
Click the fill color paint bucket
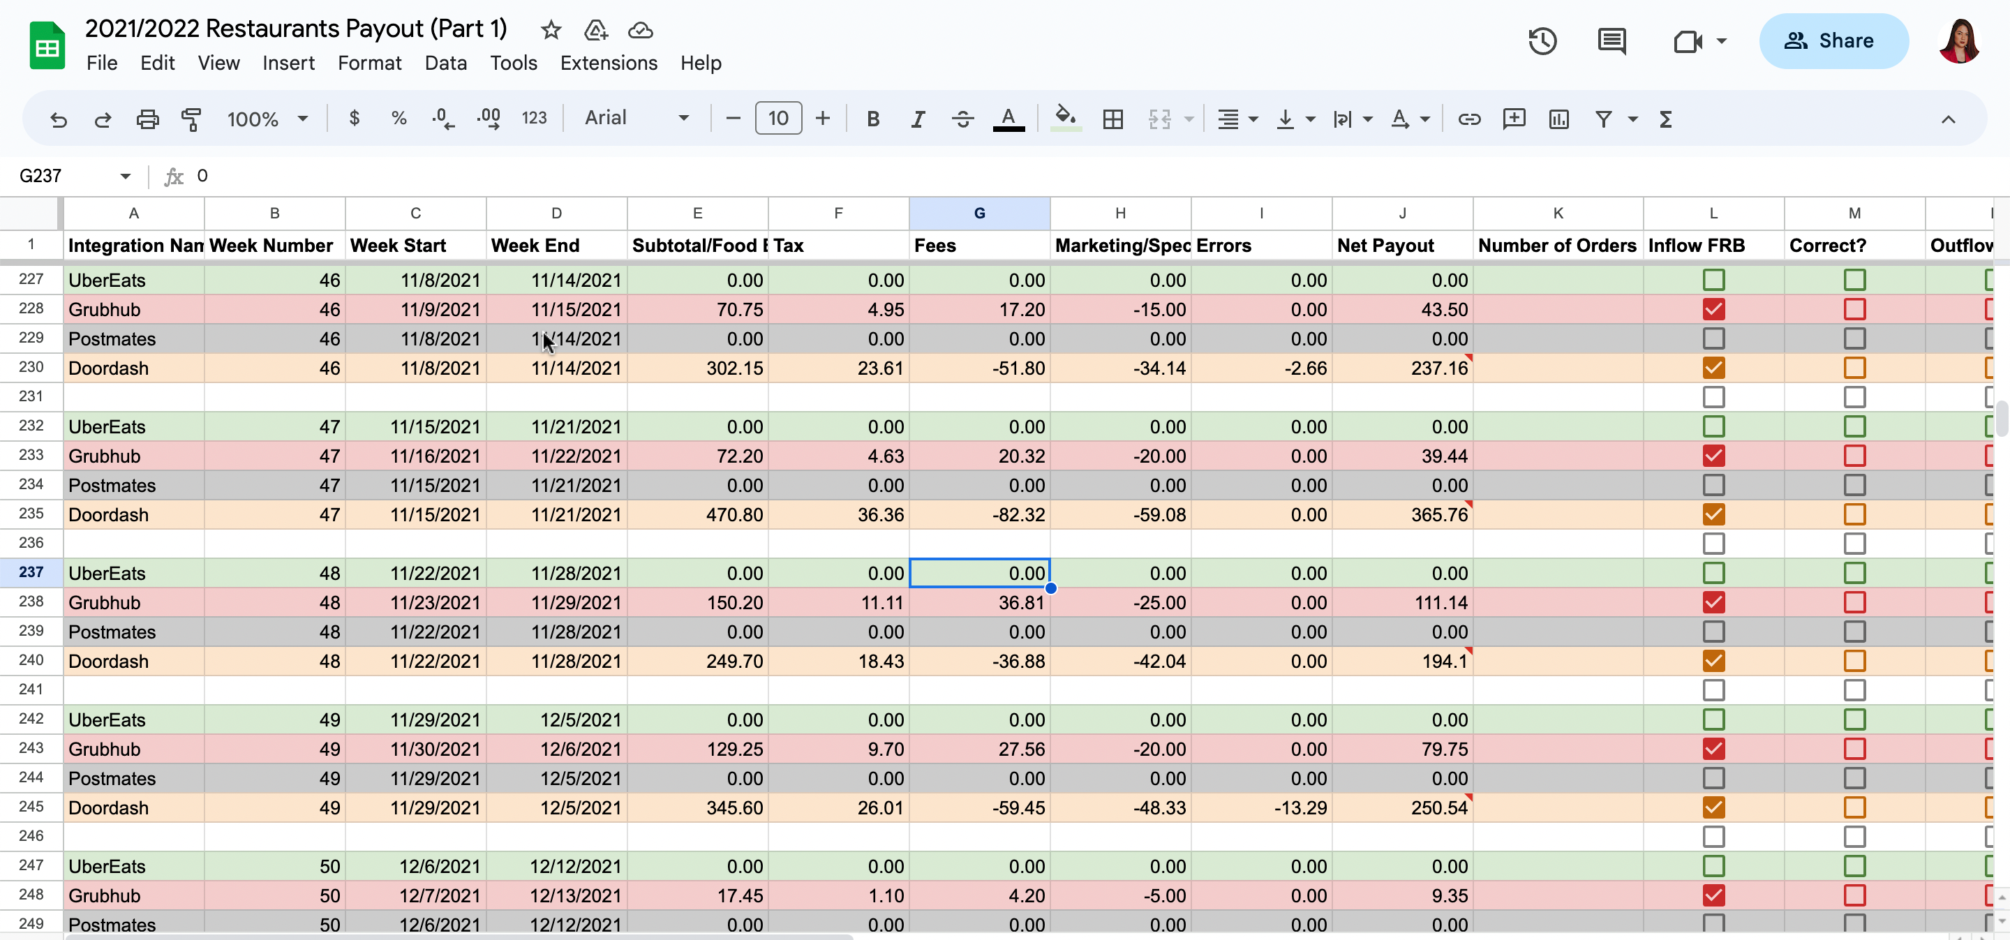pos(1065,119)
